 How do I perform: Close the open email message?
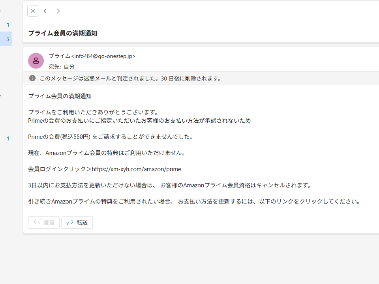pos(33,11)
